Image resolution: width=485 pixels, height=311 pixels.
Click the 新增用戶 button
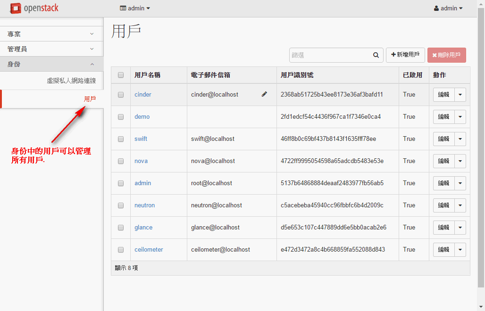(x=405, y=55)
